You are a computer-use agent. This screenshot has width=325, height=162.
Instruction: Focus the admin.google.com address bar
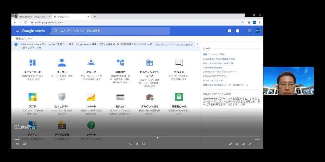pos(137,22)
